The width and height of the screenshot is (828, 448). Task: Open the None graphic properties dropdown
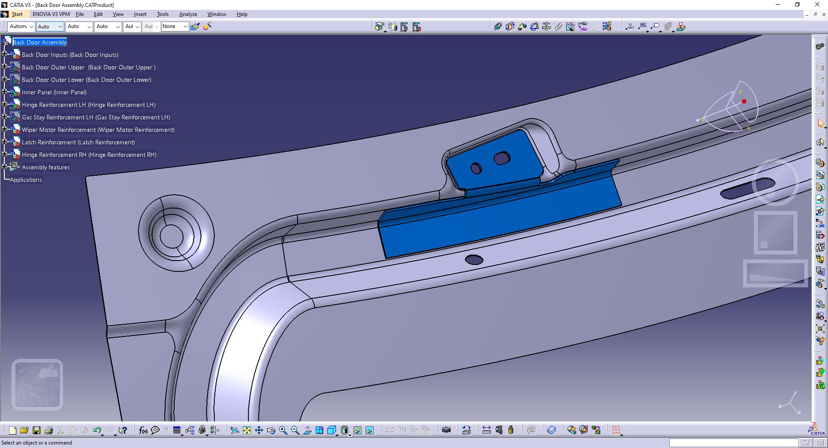pos(175,27)
